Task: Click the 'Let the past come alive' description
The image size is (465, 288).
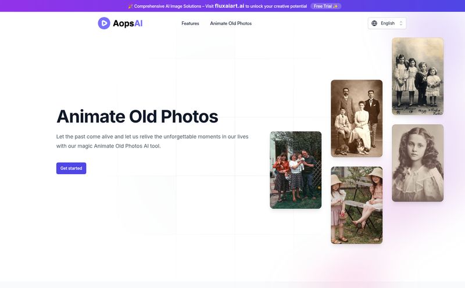Action: (x=152, y=141)
